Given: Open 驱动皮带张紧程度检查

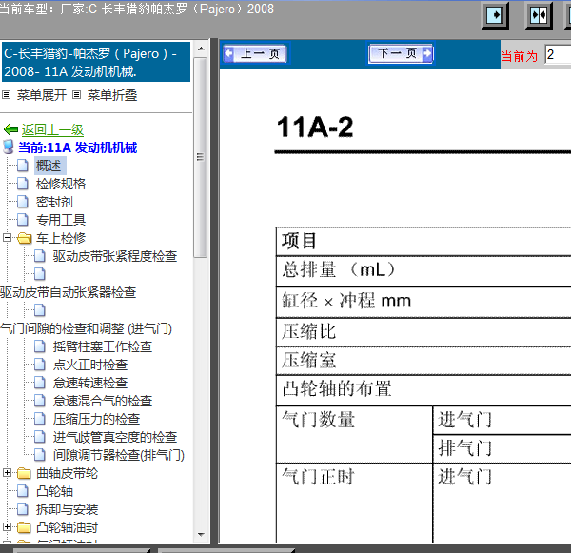Looking at the screenshot, I should [x=115, y=256].
